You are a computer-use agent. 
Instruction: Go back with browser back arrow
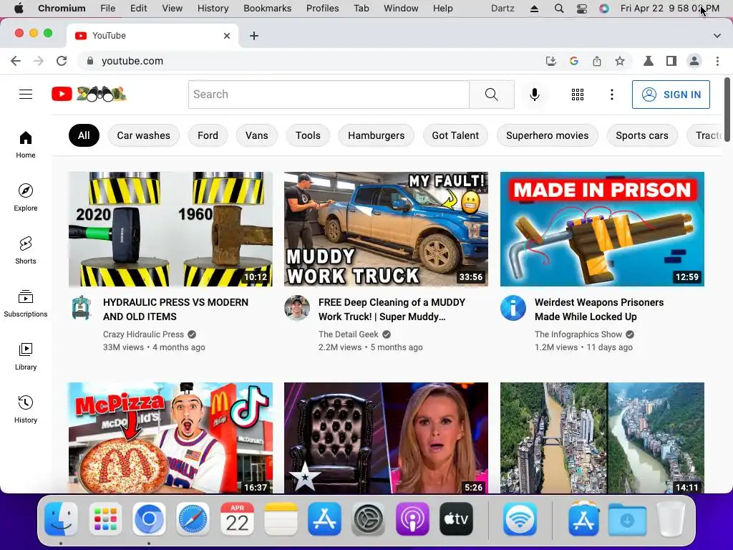click(16, 61)
